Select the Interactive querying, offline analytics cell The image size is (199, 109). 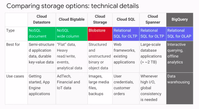[x=180, y=57]
